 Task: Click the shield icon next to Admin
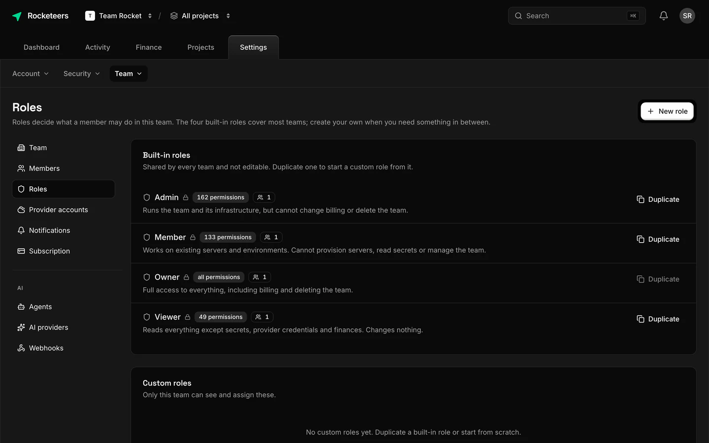pyautogui.click(x=147, y=197)
